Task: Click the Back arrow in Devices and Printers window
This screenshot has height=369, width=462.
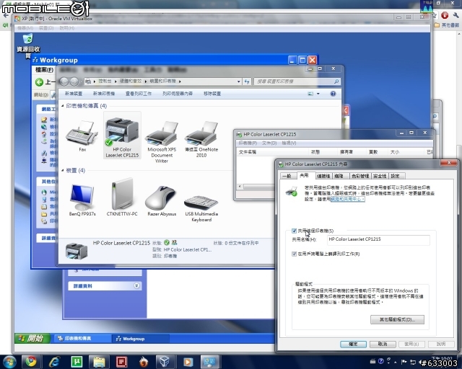Action: pyautogui.click(x=64, y=81)
